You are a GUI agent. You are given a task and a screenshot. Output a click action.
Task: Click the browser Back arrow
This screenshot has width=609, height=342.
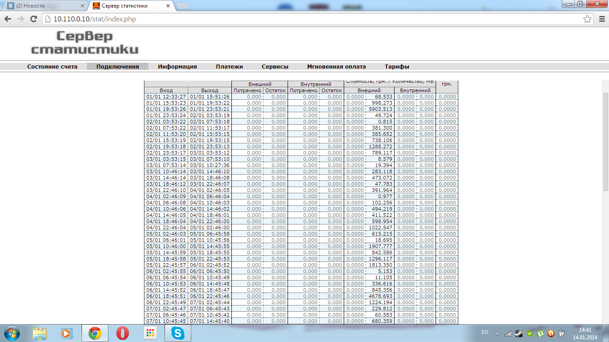pos(8,19)
